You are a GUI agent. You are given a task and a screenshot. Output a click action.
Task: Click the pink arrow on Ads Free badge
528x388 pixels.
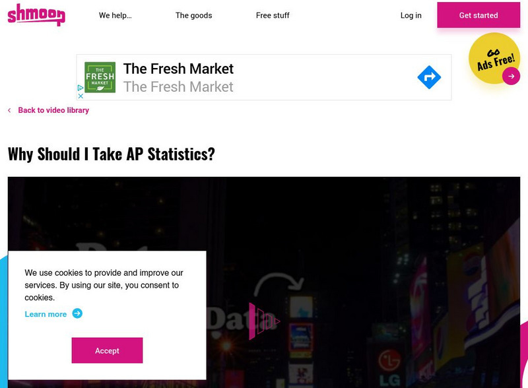(511, 76)
